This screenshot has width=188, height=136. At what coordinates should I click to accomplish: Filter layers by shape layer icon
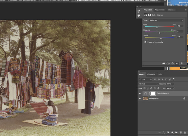[166, 79]
